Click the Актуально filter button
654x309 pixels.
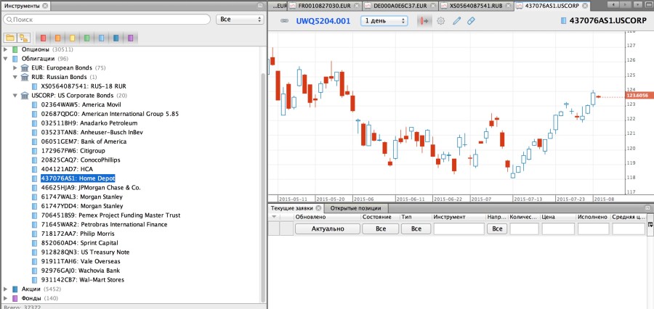(327, 228)
